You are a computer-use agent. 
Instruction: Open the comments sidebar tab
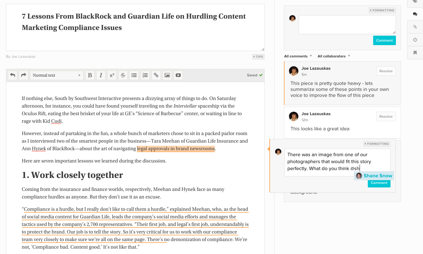[x=415, y=14]
